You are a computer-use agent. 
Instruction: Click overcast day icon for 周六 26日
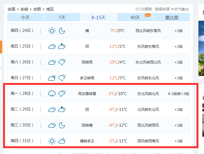coord(52,62)
